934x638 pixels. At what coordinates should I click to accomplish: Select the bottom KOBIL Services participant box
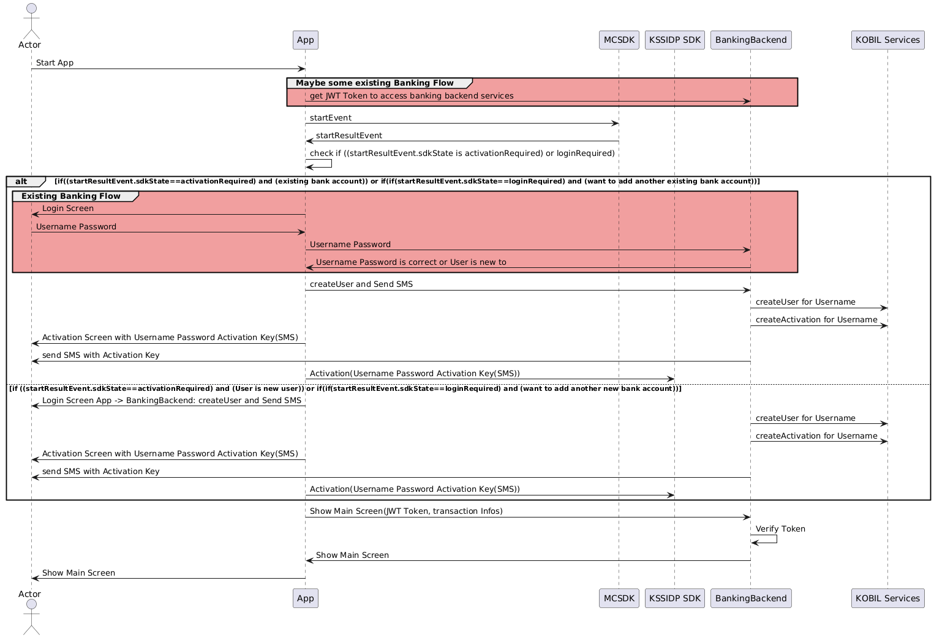pos(887,598)
